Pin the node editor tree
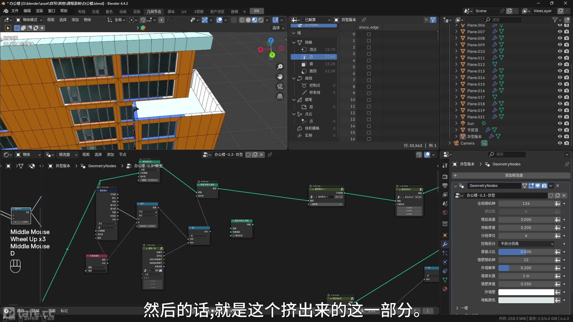 click(270, 154)
